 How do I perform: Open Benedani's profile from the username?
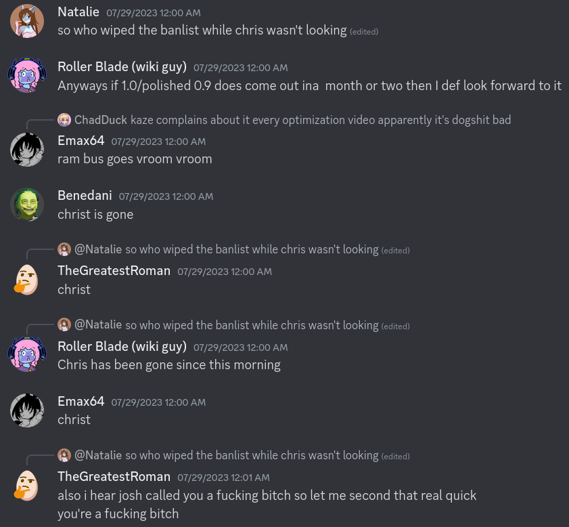[85, 195]
